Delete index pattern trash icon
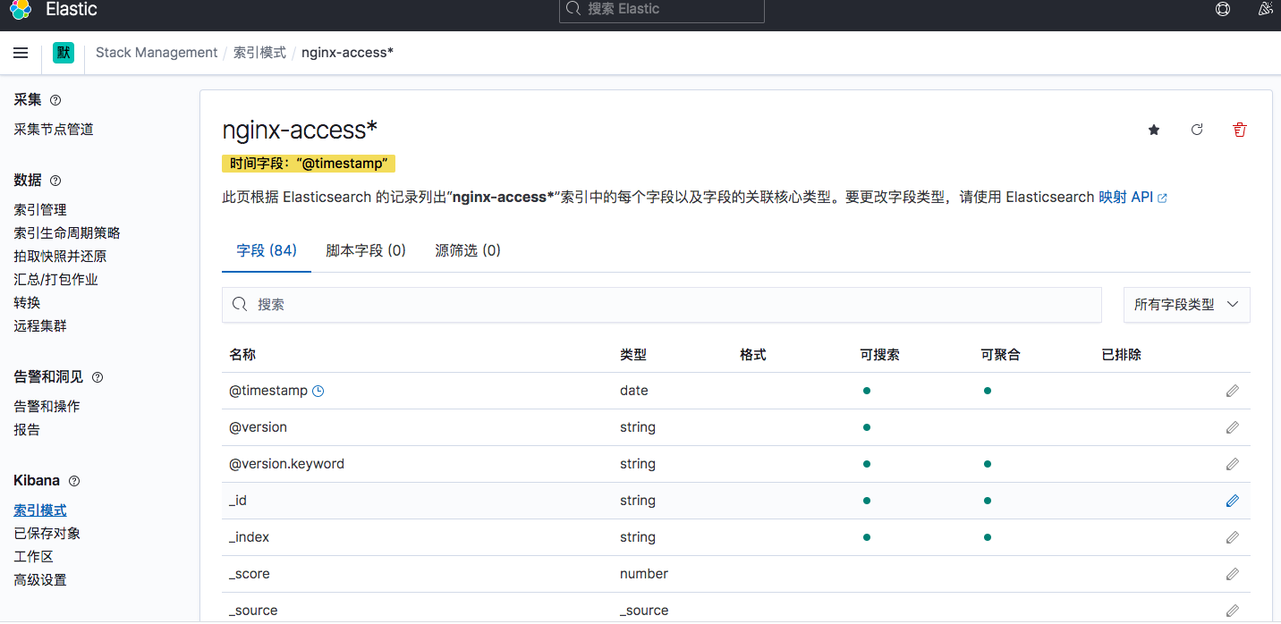This screenshot has height=624, width=1281. click(1240, 130)
